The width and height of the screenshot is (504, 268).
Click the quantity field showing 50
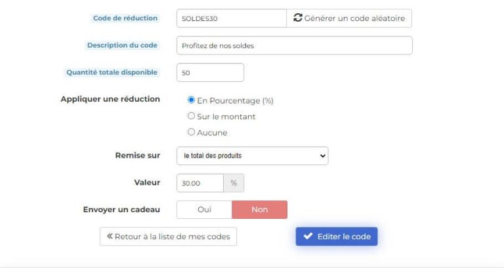coord(210,73)
